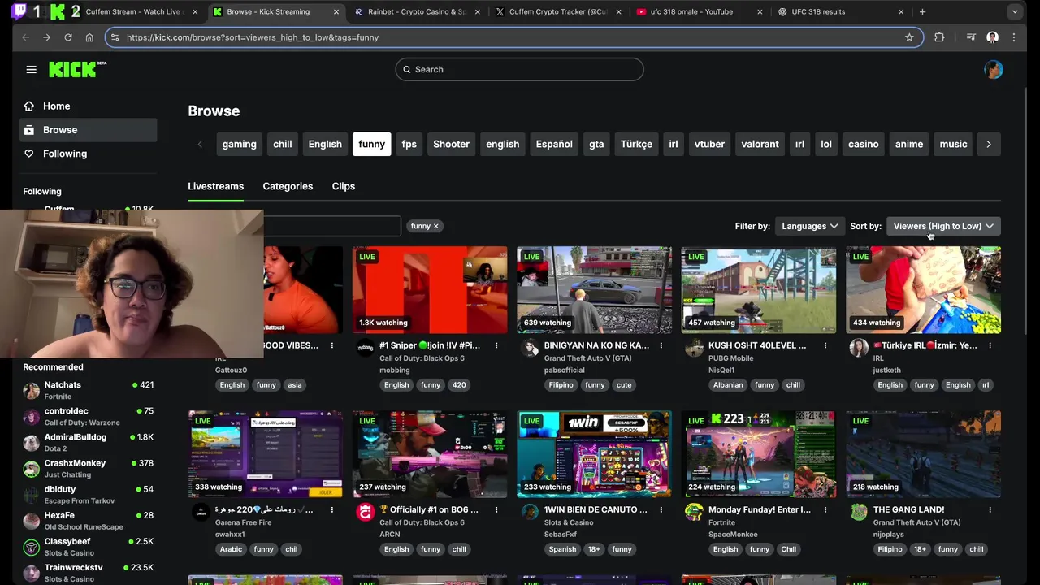Open Classybeef recommended channel
Screen dimensions: 1040x585
coord(89,547)
